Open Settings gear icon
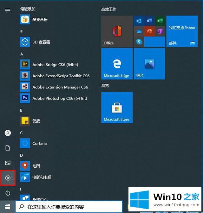Image resolution: width=203 pixels, height=213 pixels. pyautogui.click(x=8, y=178)
